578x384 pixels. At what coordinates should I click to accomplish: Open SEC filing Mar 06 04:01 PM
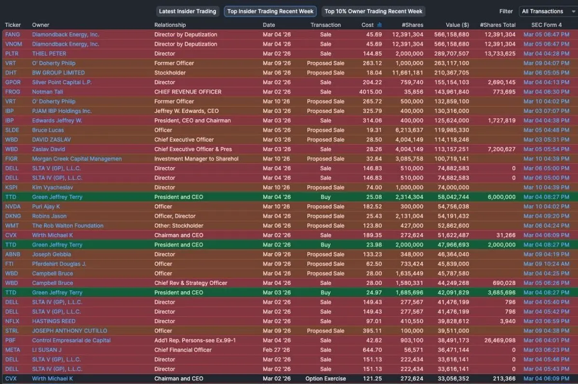(x=546, y=341)
